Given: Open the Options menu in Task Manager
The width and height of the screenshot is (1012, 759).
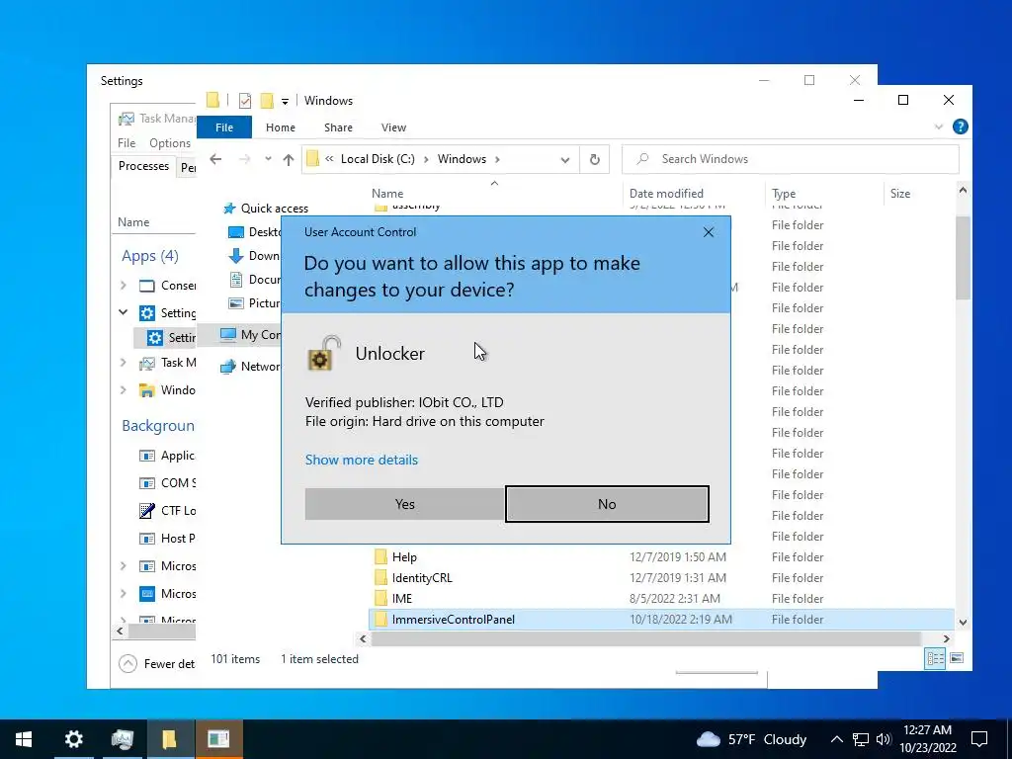Looking at the screenshot, I should [x=170, y=142].
